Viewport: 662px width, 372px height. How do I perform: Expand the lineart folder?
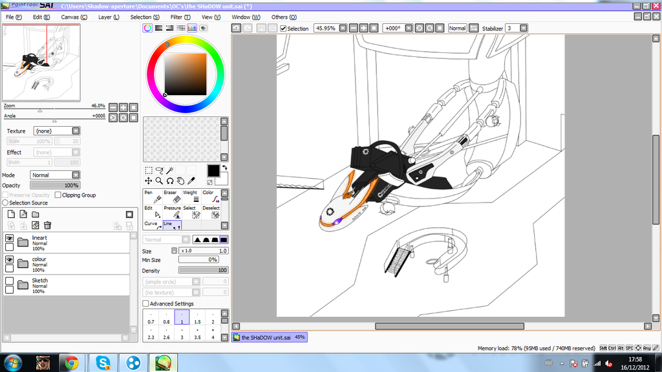coord(23,243)
